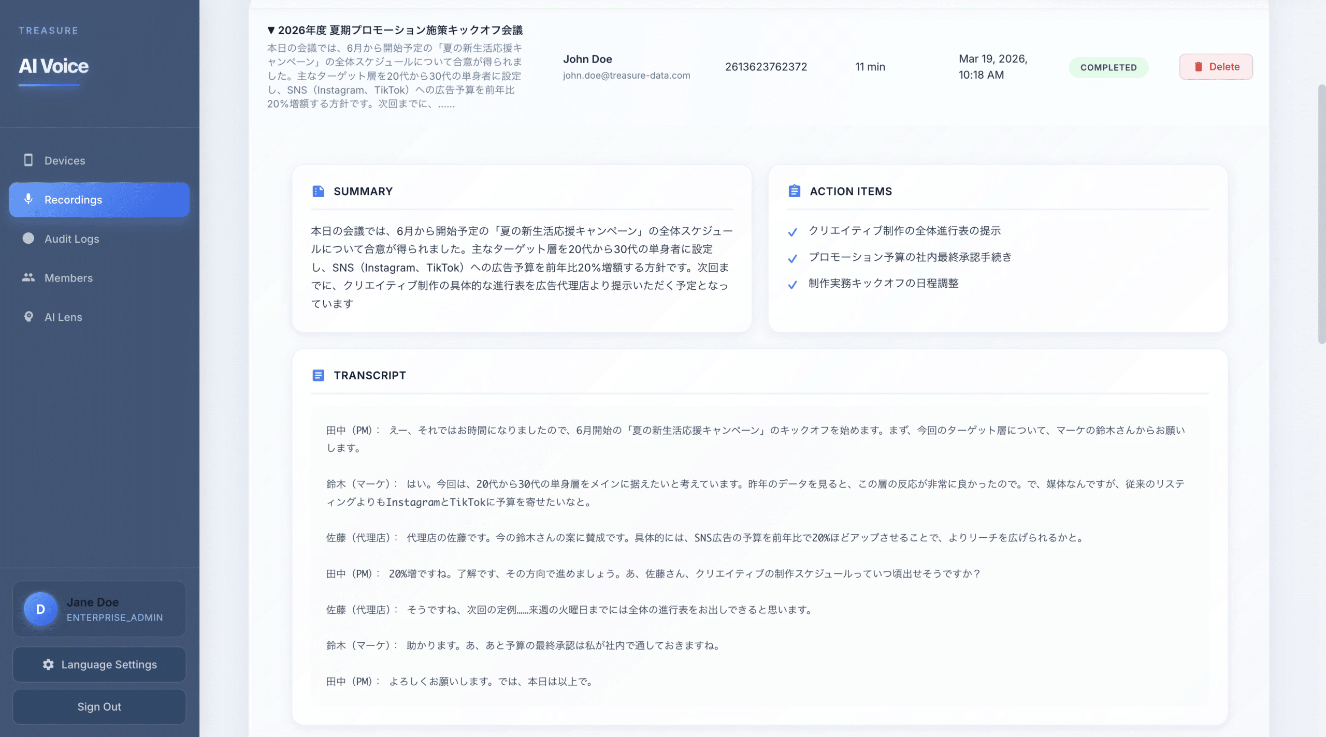Click the Summary document icon

[x=319, y=191]
